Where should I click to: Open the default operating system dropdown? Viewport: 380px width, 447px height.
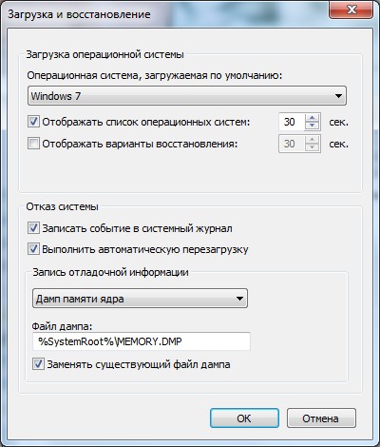click(187, 96)
